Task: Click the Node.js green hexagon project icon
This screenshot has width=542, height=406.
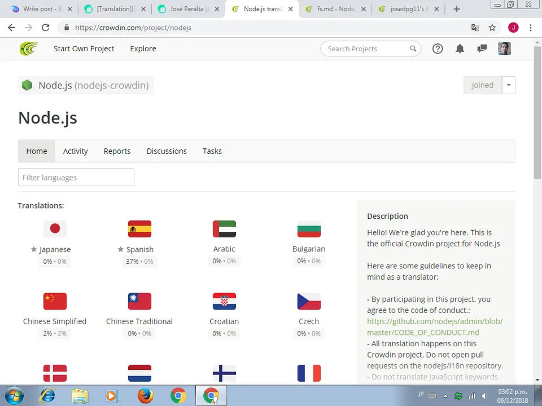Action: click(27, 85)
